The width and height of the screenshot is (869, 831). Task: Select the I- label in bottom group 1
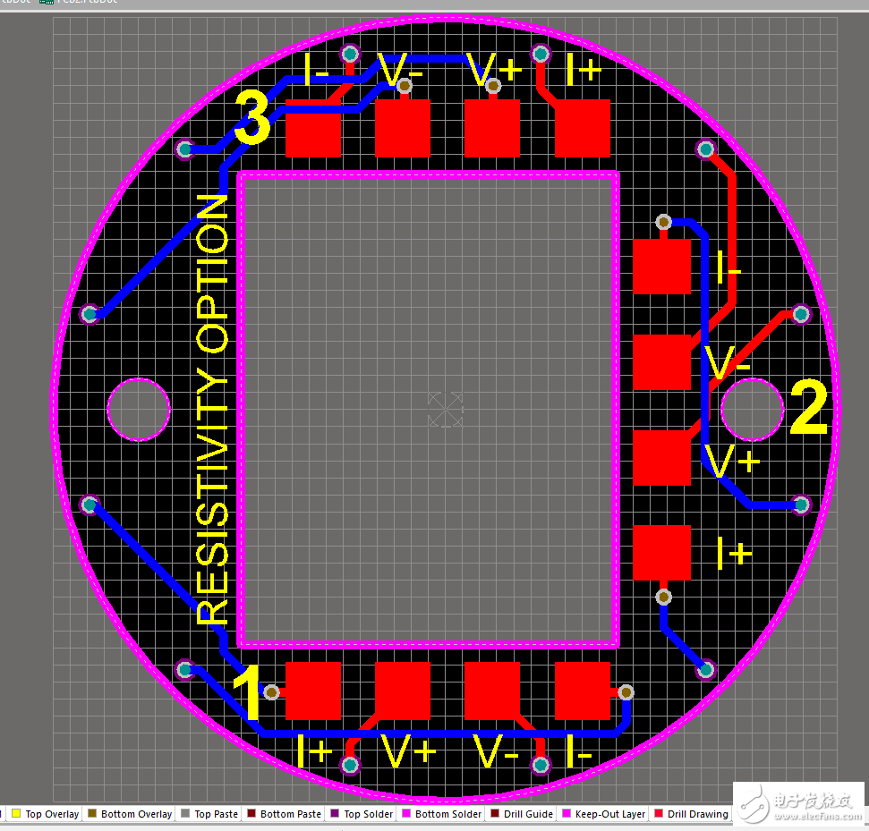click(579, 750)
